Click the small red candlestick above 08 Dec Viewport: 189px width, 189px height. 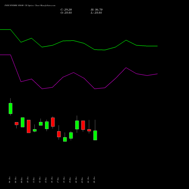[x=17, y=124]
